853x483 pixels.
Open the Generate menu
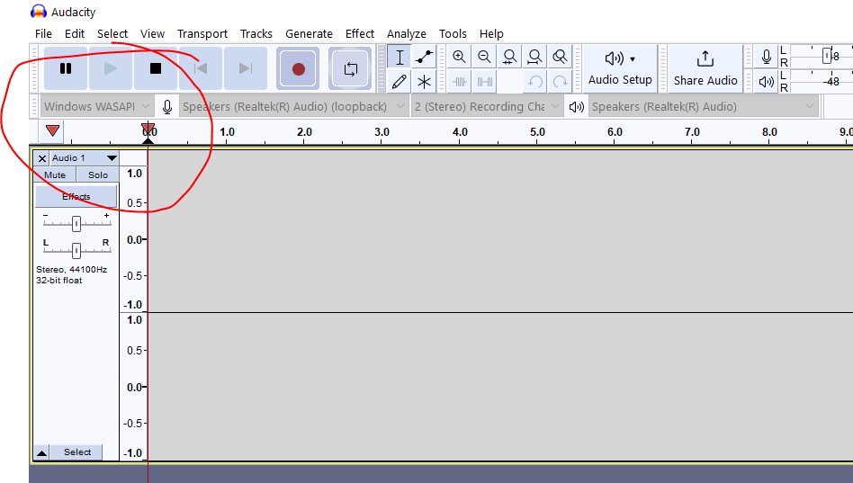click(x=309, y=33)
